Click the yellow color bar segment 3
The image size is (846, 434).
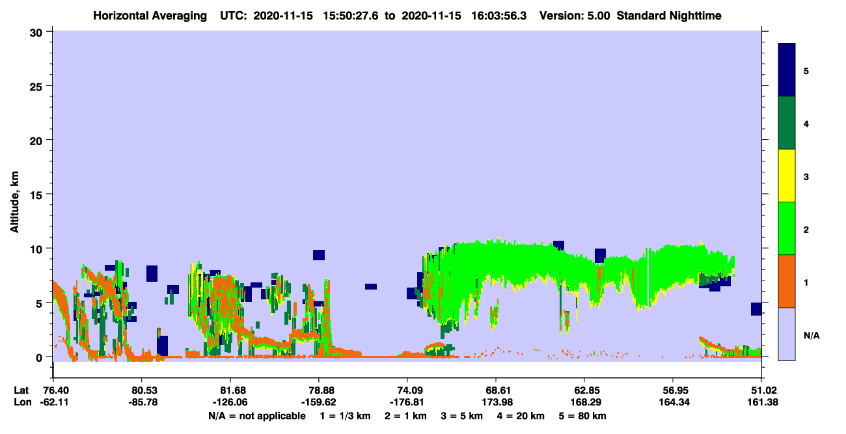[x=787, y=176]
